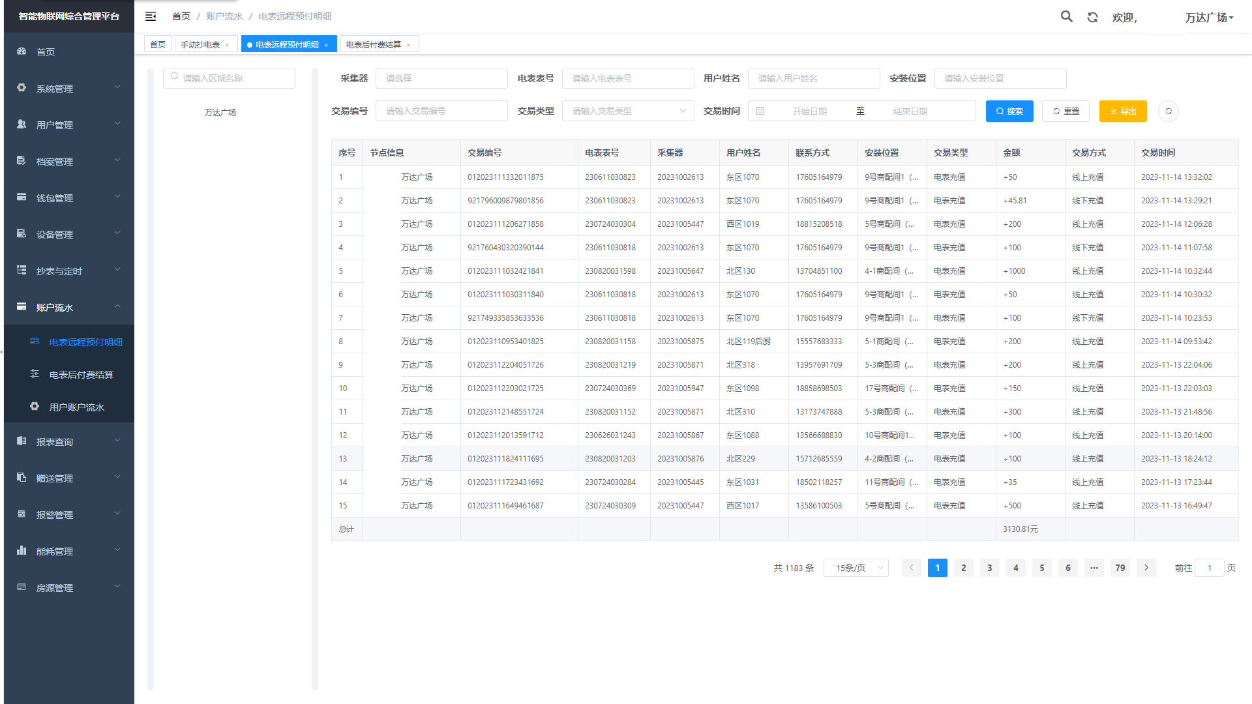Open 用户账户流水 in the sidebar

(76, 407)
